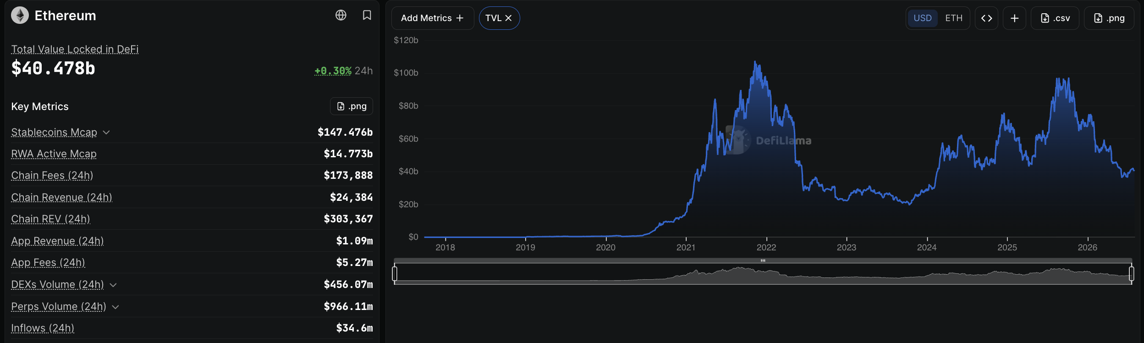
Task: Click the Chain Revenue (24h) label
Action: click(61, 197)
